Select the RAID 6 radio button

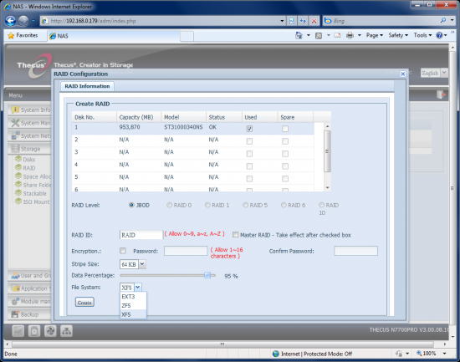(x=284, y=205)
